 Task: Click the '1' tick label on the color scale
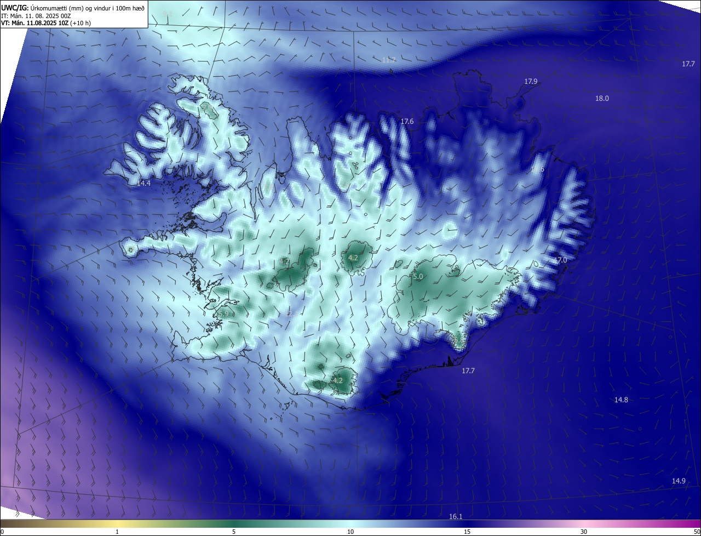[118, 532]
